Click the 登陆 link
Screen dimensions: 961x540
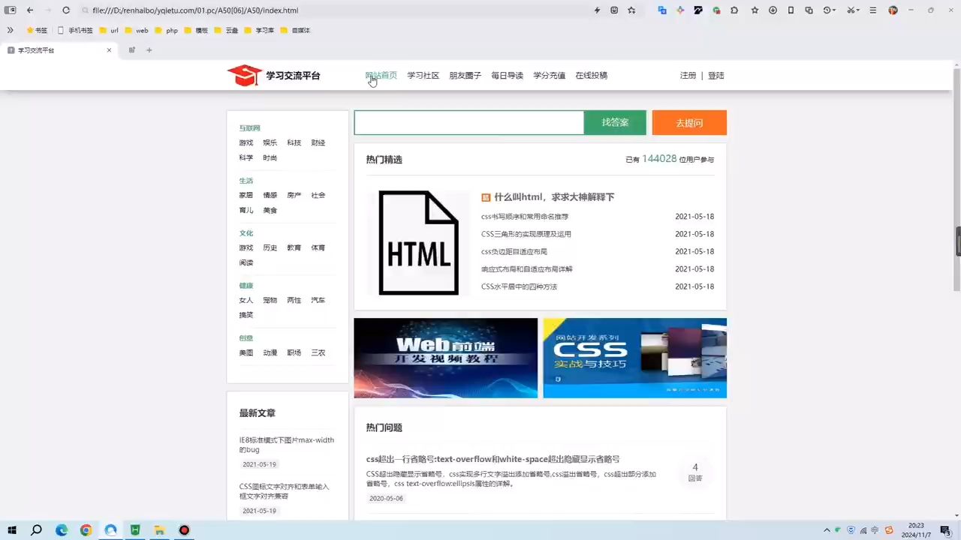[x=716, y=76]
